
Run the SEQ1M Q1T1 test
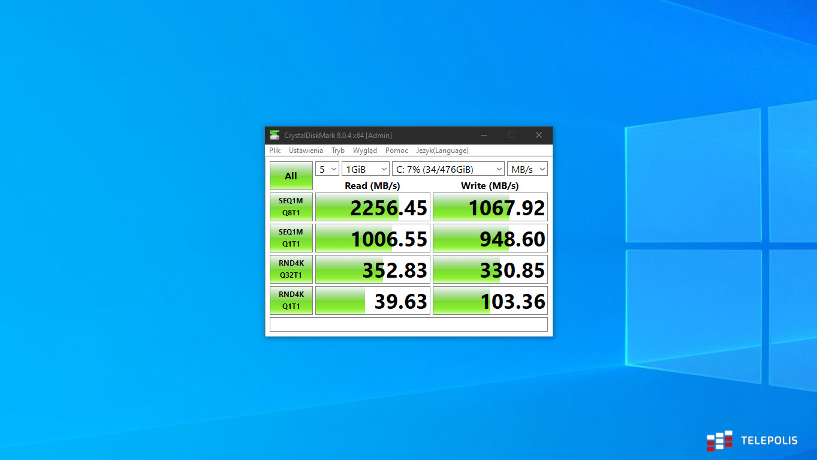point(291,238)
